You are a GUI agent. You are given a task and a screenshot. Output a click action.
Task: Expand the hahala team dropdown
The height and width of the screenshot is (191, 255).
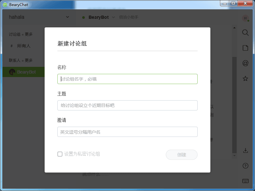tap(67, 17)
